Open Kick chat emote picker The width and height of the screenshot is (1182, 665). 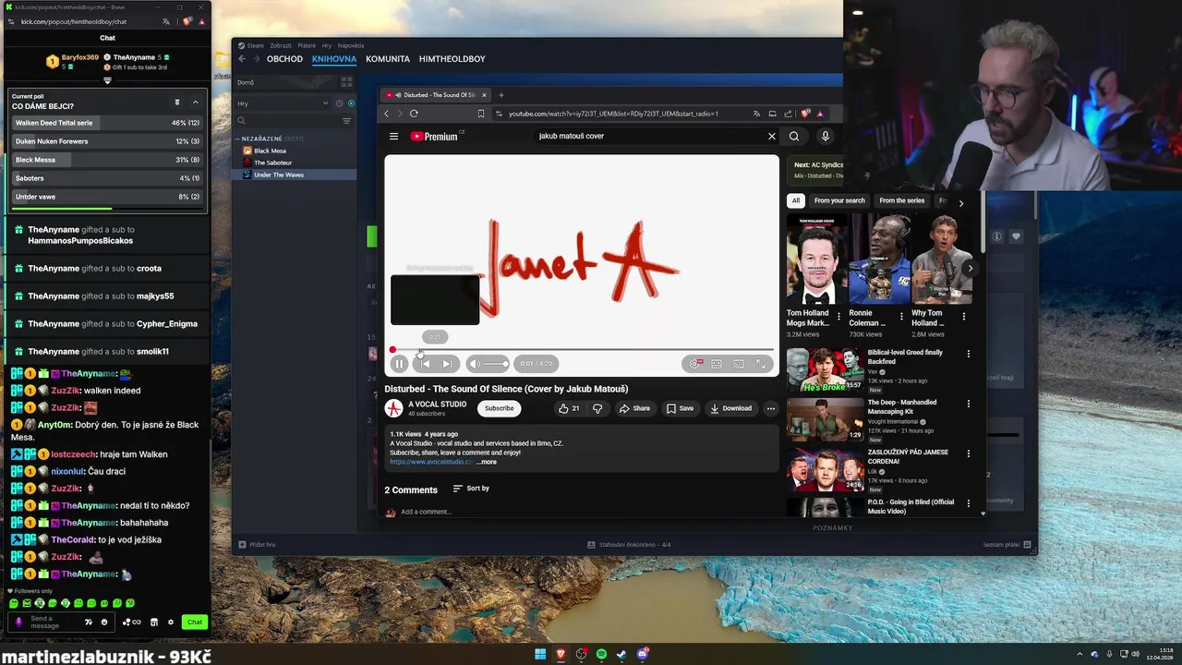pyautogui.click(x=104, y=623)
